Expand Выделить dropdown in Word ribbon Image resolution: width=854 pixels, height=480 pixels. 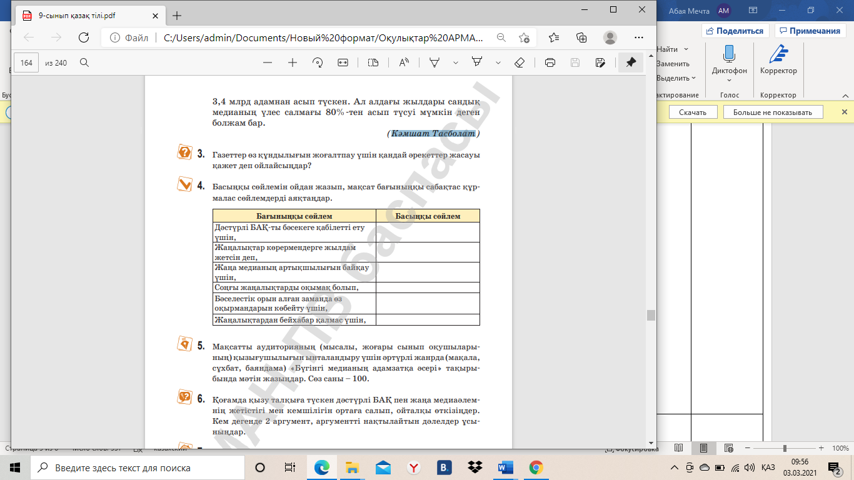[x=694, y=78]
